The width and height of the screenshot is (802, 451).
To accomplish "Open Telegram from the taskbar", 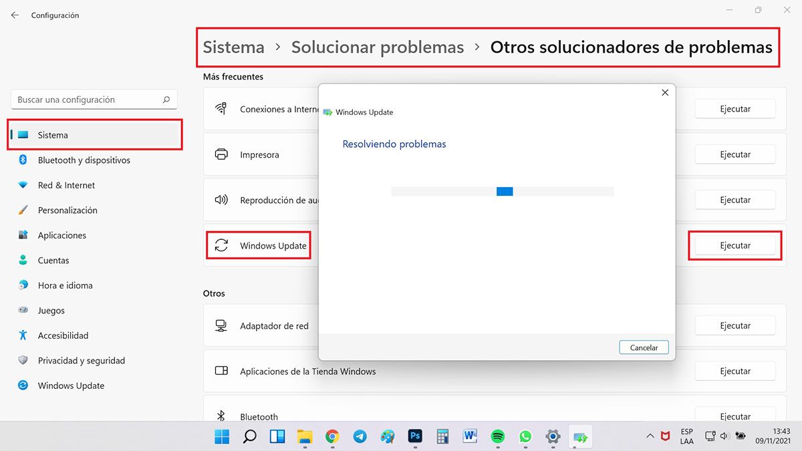I will coord(360,436).
